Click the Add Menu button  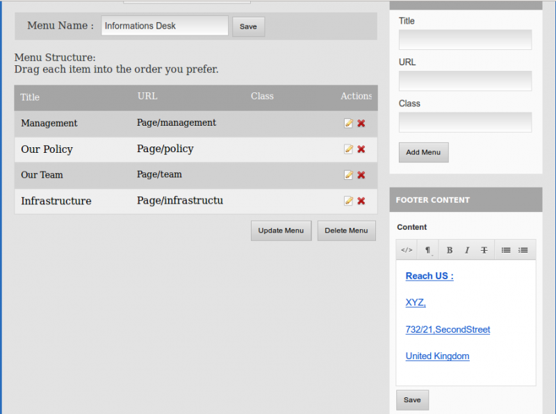(423, 152)
